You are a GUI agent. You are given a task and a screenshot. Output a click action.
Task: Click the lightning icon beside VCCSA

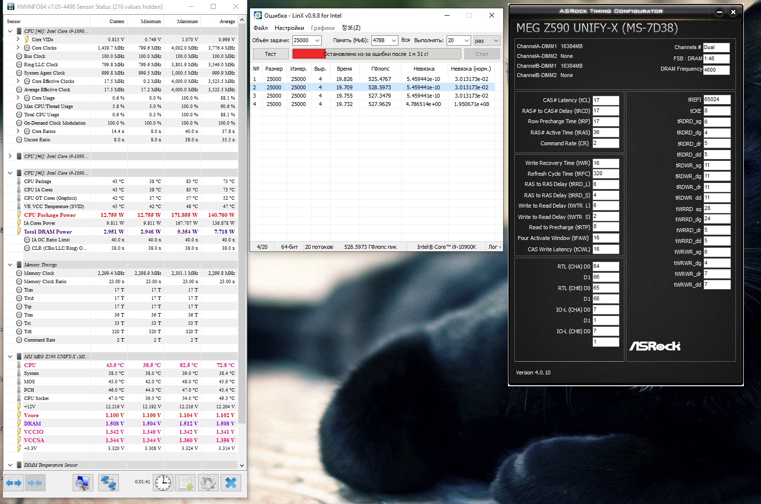click(x=19, y=440)
